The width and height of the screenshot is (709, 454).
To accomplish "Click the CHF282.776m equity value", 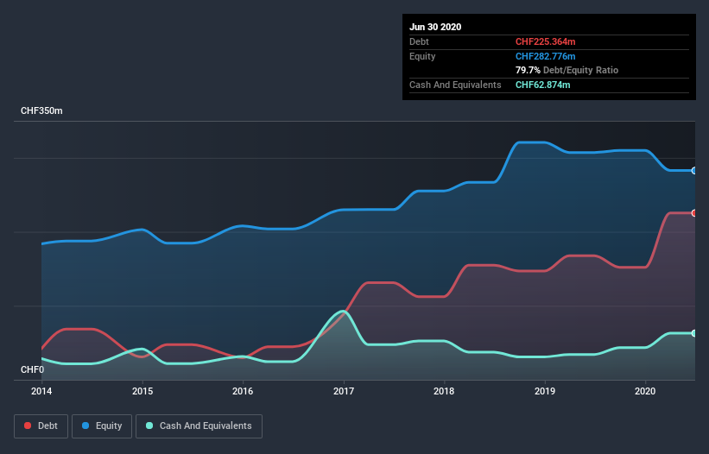I will (545, 56).
